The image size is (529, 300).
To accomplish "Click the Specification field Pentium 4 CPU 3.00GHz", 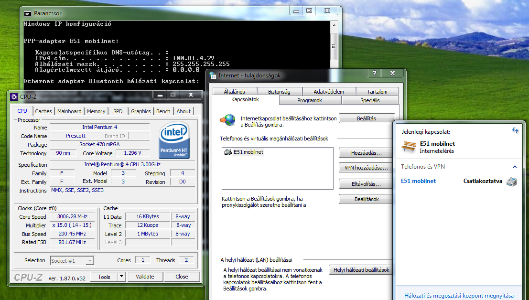I will tap(122, 164).
